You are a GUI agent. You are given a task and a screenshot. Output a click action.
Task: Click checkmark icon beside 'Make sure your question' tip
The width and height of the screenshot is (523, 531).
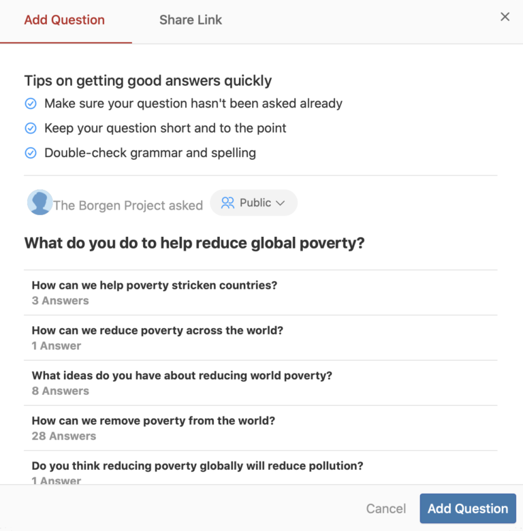click(31, 103)
